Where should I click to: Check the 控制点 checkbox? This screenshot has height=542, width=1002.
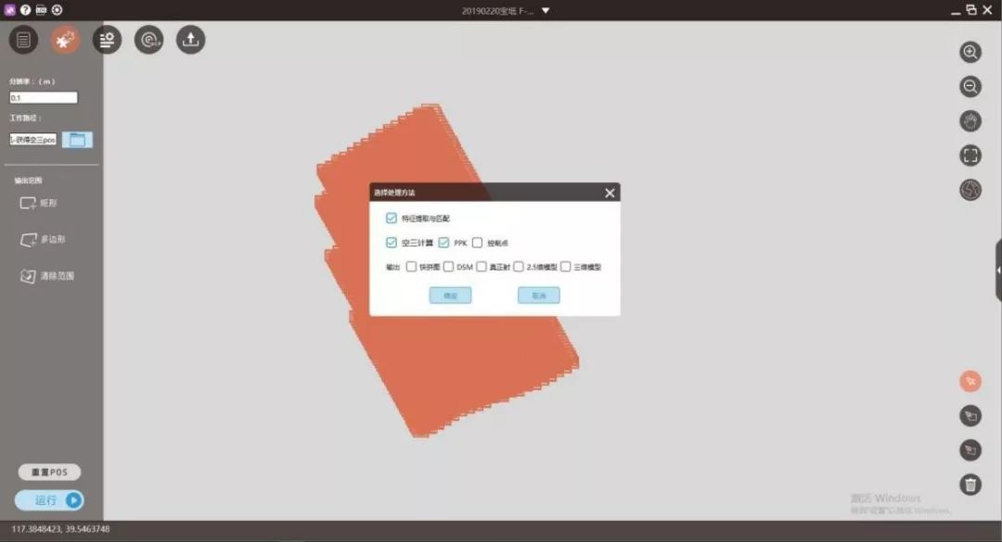click(478, 243)
